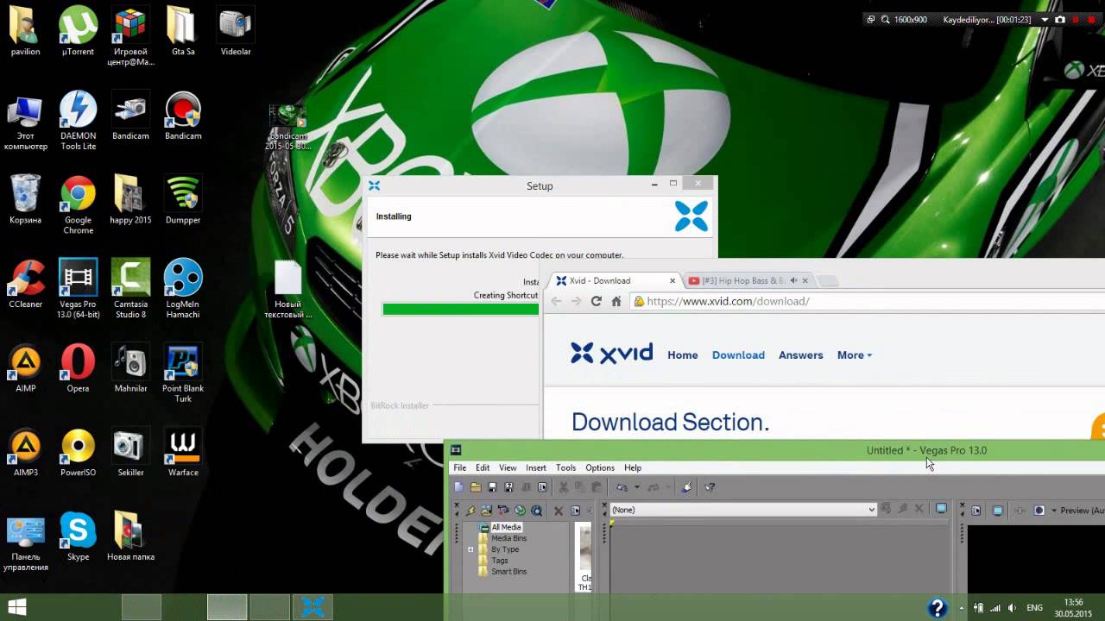Open the Vegas Tools menu
The height and width of the screenshot is (621, 1105).
(565, 467)
